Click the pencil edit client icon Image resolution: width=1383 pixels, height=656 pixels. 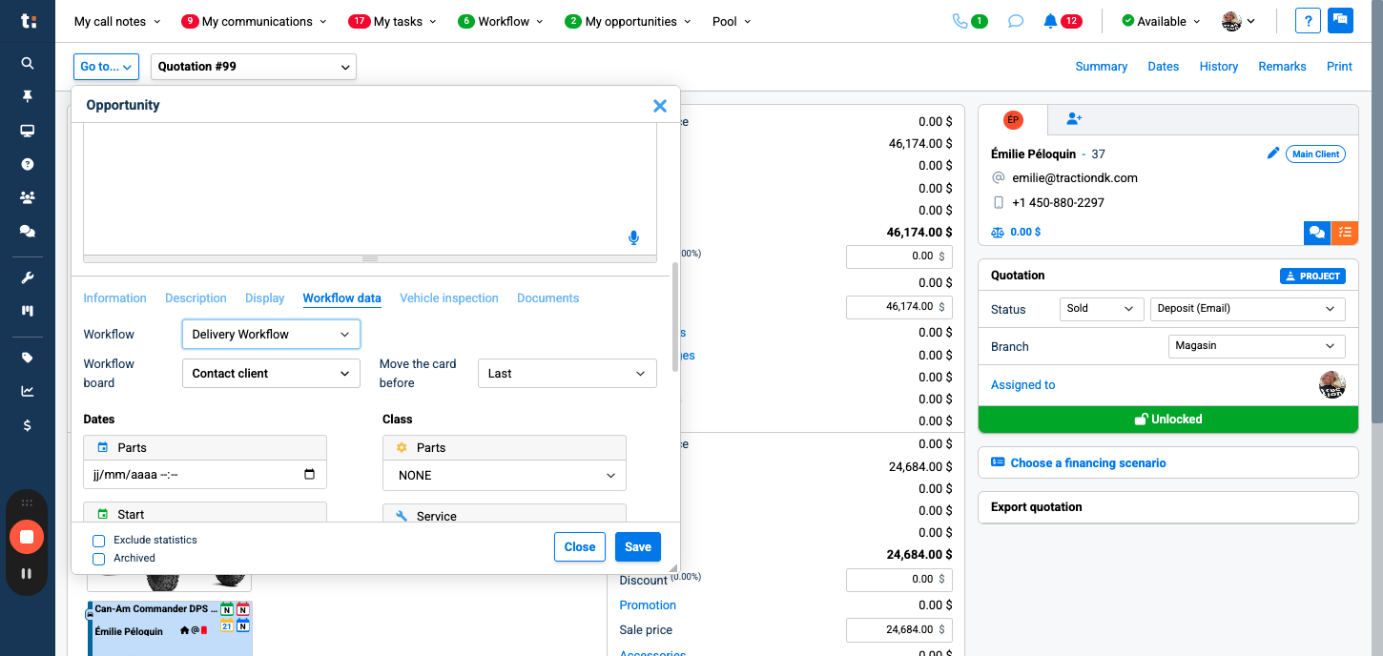click(x=1272, y=154)
